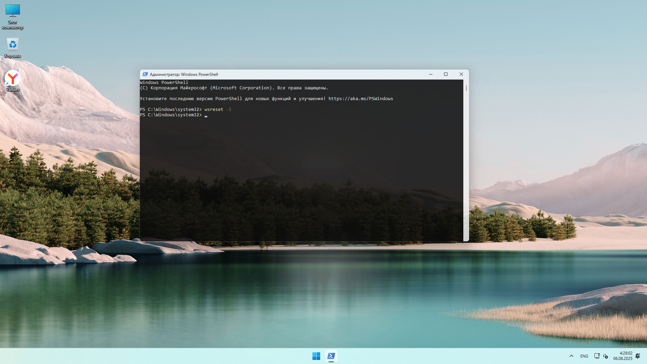Click the PowerShell taskbar button
The height and width of the screenshot is (364, 647).
click(331, 356)
